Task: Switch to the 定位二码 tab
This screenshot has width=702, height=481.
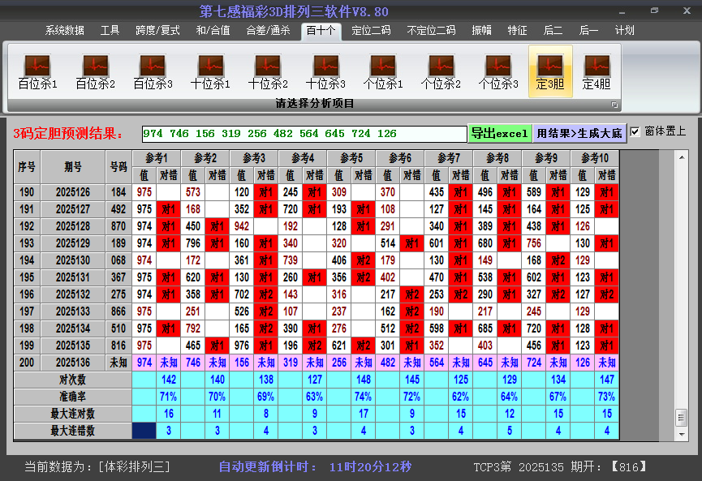Action: pos(371,31)
